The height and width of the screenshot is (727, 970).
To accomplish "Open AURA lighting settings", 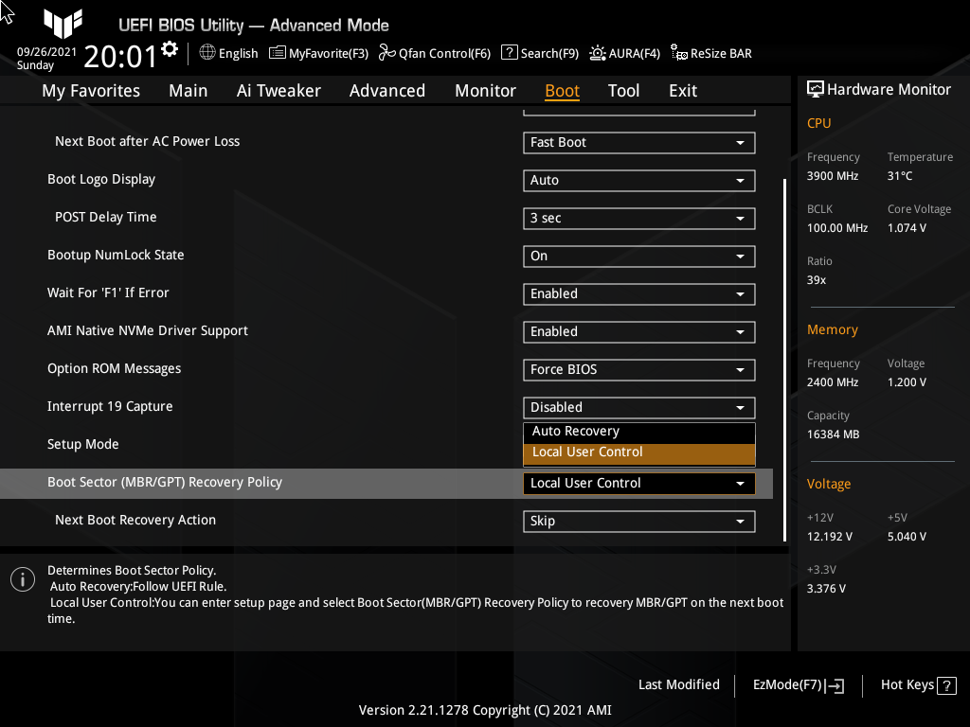I will click(624, 53).
